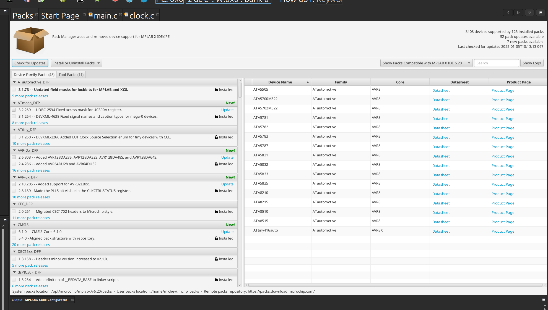This screenshot has width=548, height=310.
Task: Collapse the CEC_DFP group
Action: point(14,204)
